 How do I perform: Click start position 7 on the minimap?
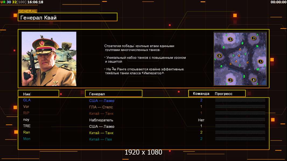[254, 38]
